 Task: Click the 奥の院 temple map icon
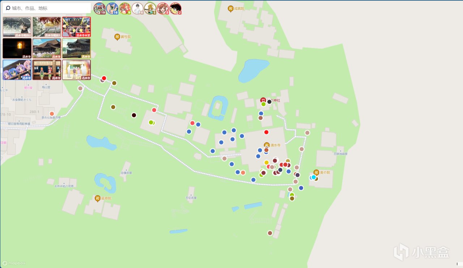pos(316,173)
